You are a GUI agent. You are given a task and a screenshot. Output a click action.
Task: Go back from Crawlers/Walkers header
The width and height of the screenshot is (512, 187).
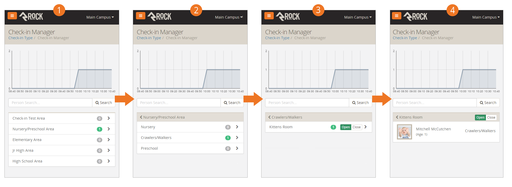tap(270, 117)
